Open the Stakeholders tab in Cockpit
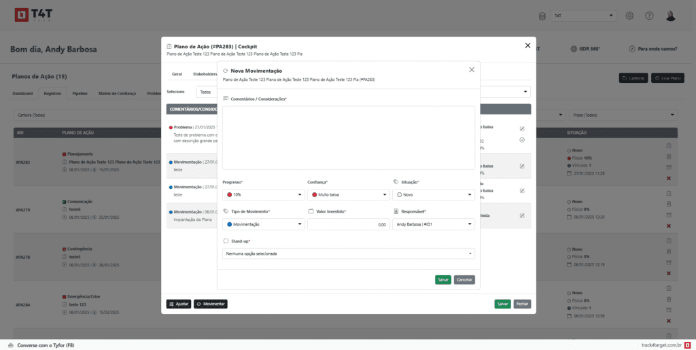696x350 pixels. click(x=205, y=73)
